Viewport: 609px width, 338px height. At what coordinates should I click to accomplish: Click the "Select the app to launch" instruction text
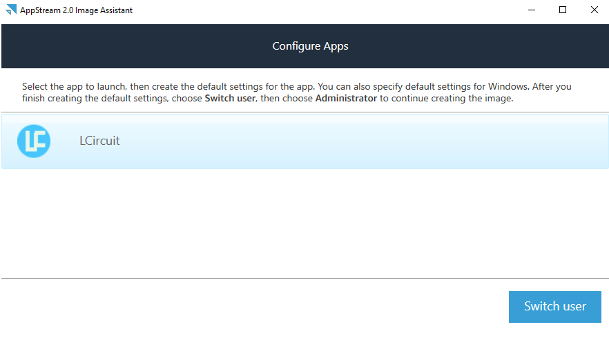[x=76, y=87]
